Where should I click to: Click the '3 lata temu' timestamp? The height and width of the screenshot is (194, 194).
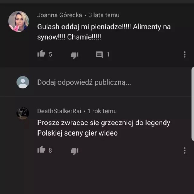pyautogui.click(x=104, y=15)
